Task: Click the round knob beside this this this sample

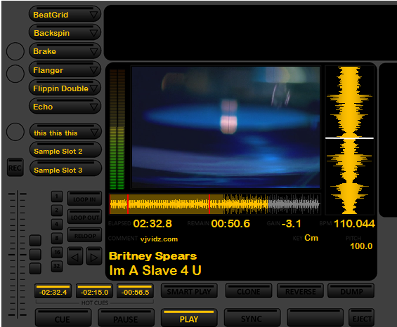Action: click(x=15, y=132)
